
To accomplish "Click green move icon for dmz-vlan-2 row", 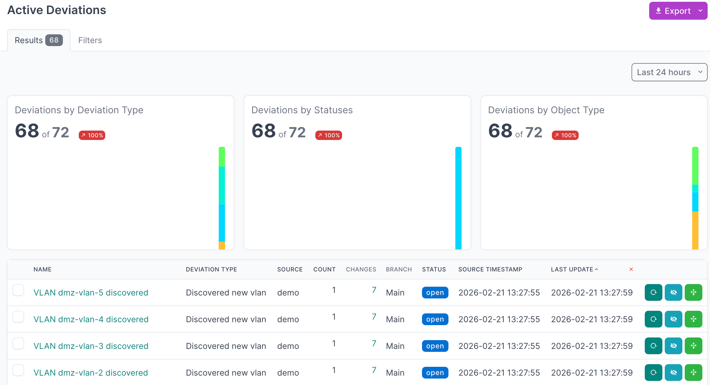I will point(693,372).
